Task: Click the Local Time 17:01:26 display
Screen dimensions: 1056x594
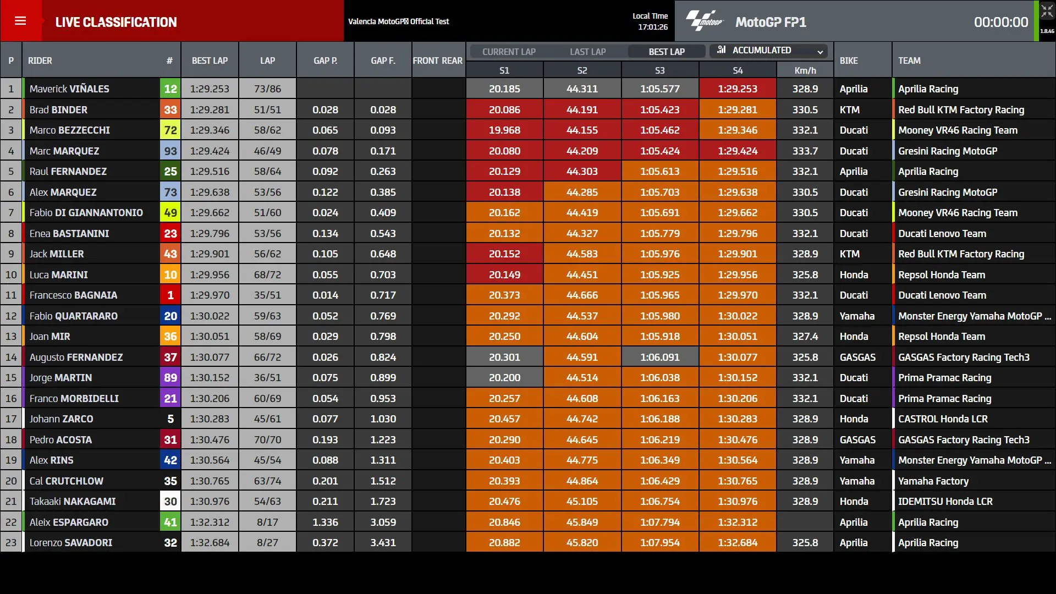Action: [x=650, y=21]
